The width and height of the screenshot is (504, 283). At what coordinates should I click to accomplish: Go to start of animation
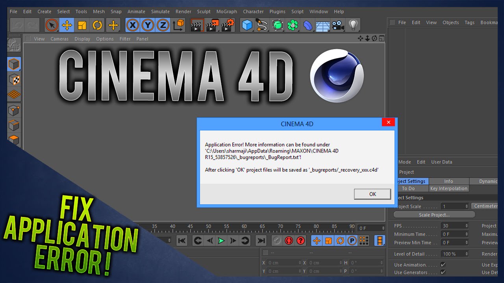[x=182, y=241]
